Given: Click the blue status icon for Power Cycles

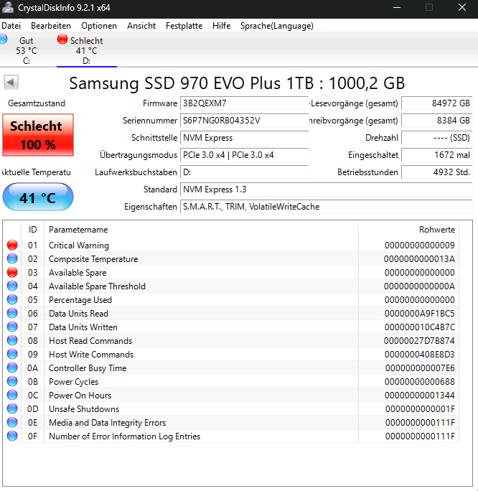Looking at the screenshot, I should [12, 381].
